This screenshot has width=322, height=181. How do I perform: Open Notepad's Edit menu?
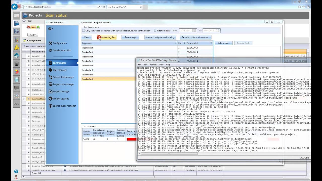point(145,65)
